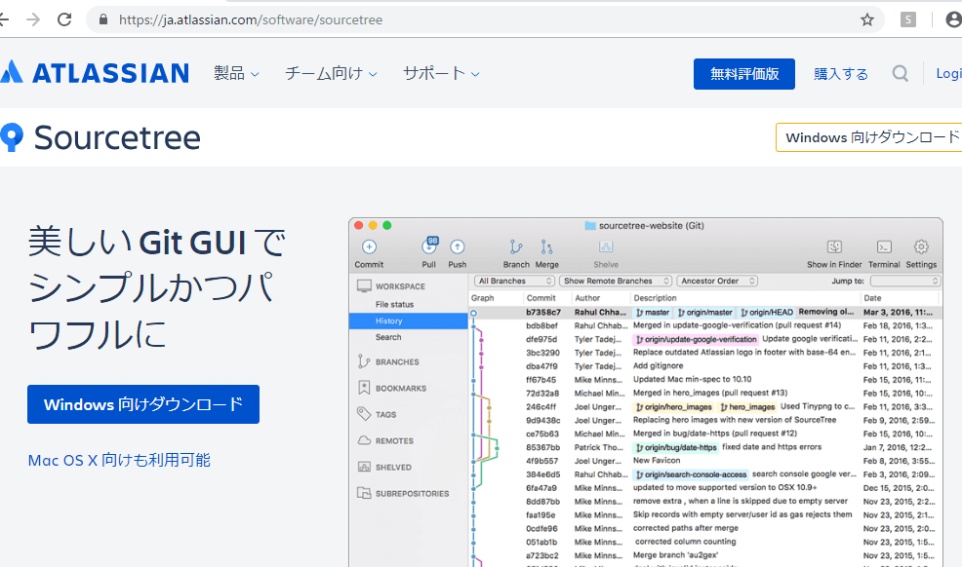Select File status in sidebar

click(x=394, y=304)
